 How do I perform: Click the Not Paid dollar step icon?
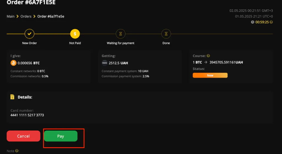pyautogui.click(x=75, y=34)
